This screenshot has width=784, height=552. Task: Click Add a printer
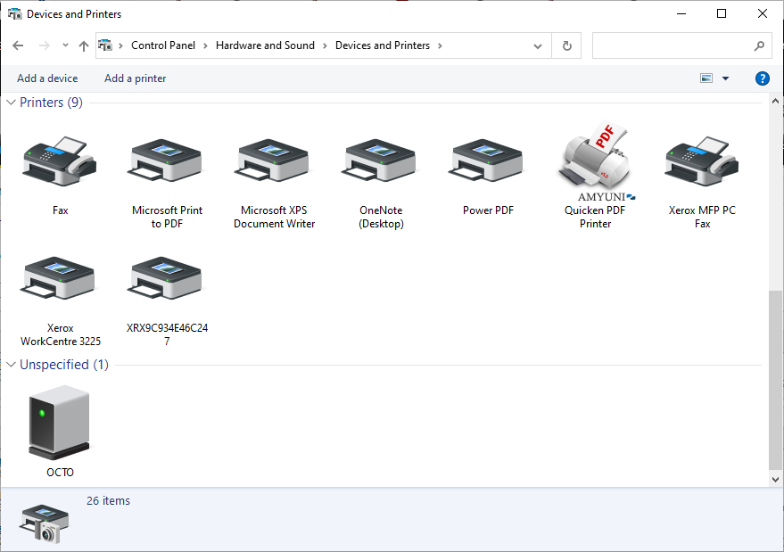pos(135,78)
